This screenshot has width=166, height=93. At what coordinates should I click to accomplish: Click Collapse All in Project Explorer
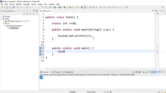(24, 14)
